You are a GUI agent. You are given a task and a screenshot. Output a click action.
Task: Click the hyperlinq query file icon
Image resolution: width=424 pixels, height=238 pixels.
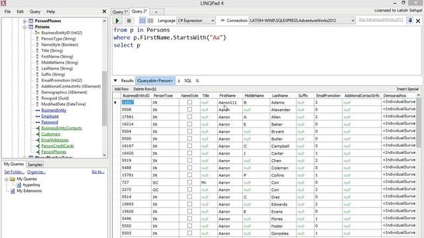[19, 185]
